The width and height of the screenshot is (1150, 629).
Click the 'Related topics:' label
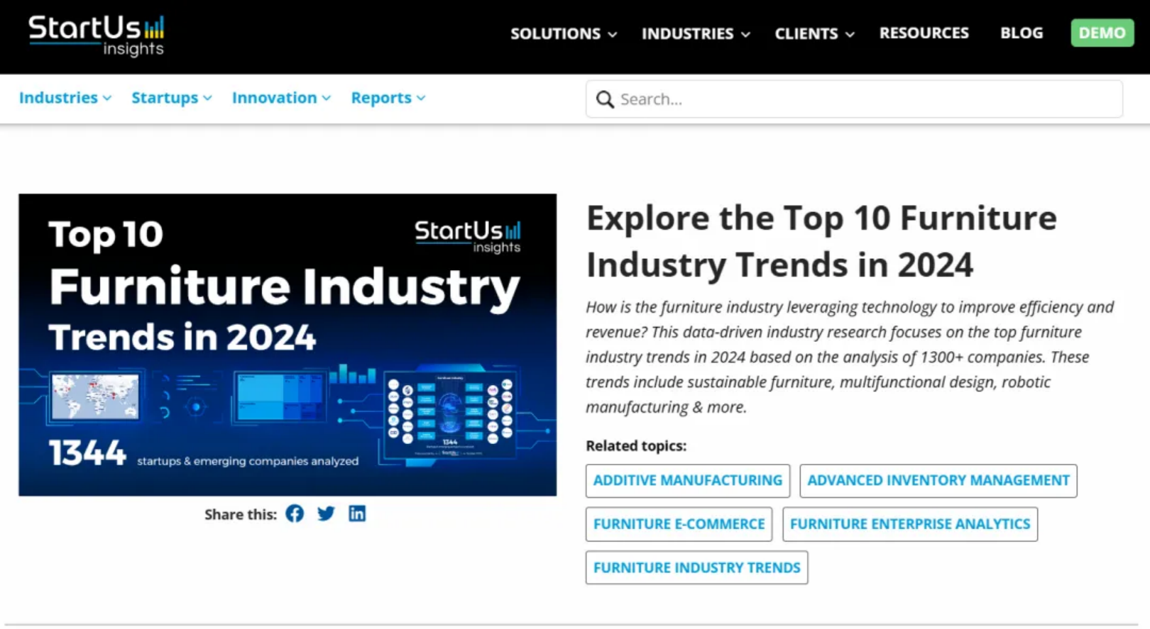click(636, 446)
